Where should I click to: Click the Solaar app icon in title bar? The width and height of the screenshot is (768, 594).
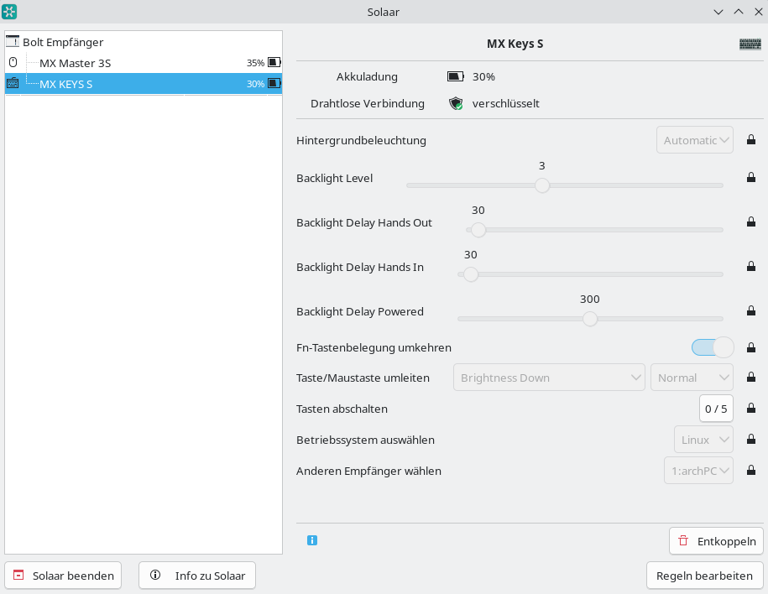(10, 11)
